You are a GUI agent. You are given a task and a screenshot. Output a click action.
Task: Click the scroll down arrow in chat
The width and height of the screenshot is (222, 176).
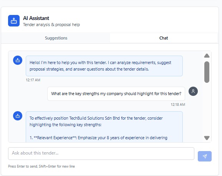(x=207, y=138)
